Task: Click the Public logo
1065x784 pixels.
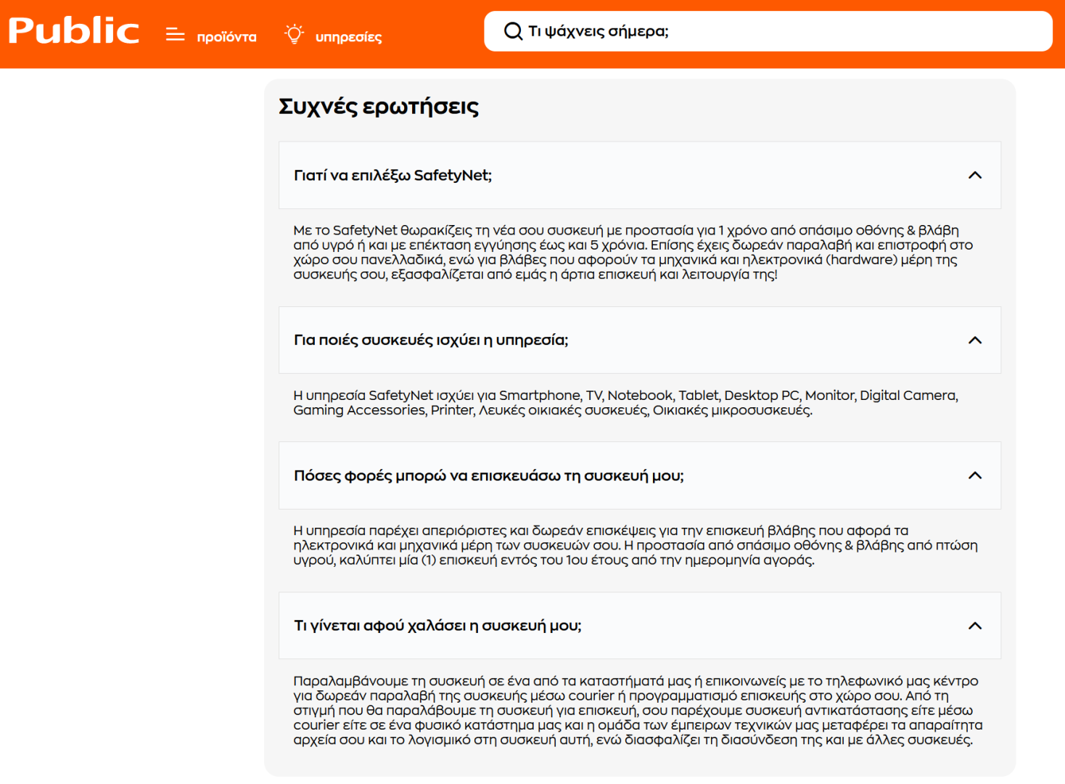Action: coord(73,30)
